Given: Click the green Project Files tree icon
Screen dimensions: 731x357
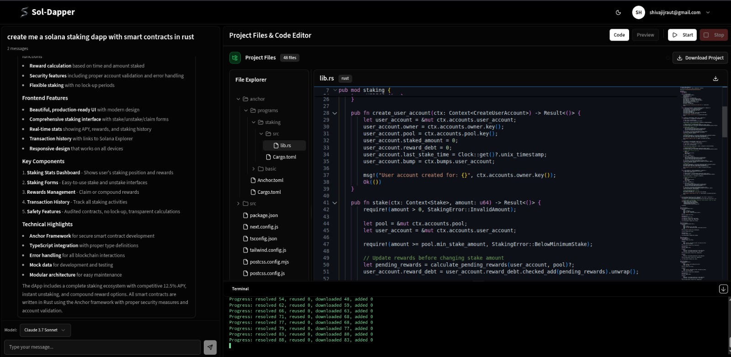Looking at the screenshot, I should pyautogui.click(x=235, y=58).
